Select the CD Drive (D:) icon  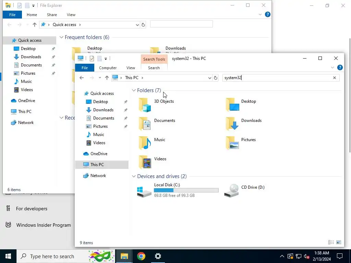click(231, 191)
